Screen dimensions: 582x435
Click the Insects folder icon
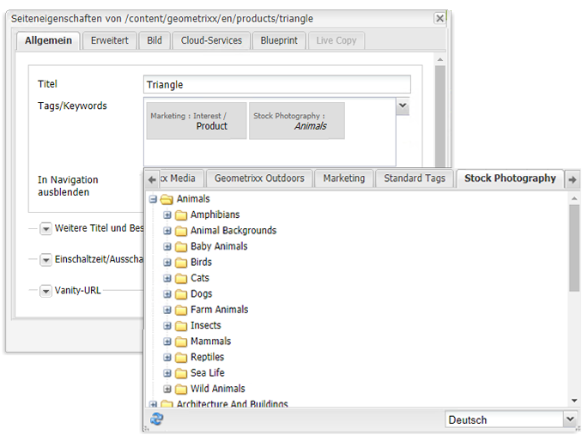(181, 326)
